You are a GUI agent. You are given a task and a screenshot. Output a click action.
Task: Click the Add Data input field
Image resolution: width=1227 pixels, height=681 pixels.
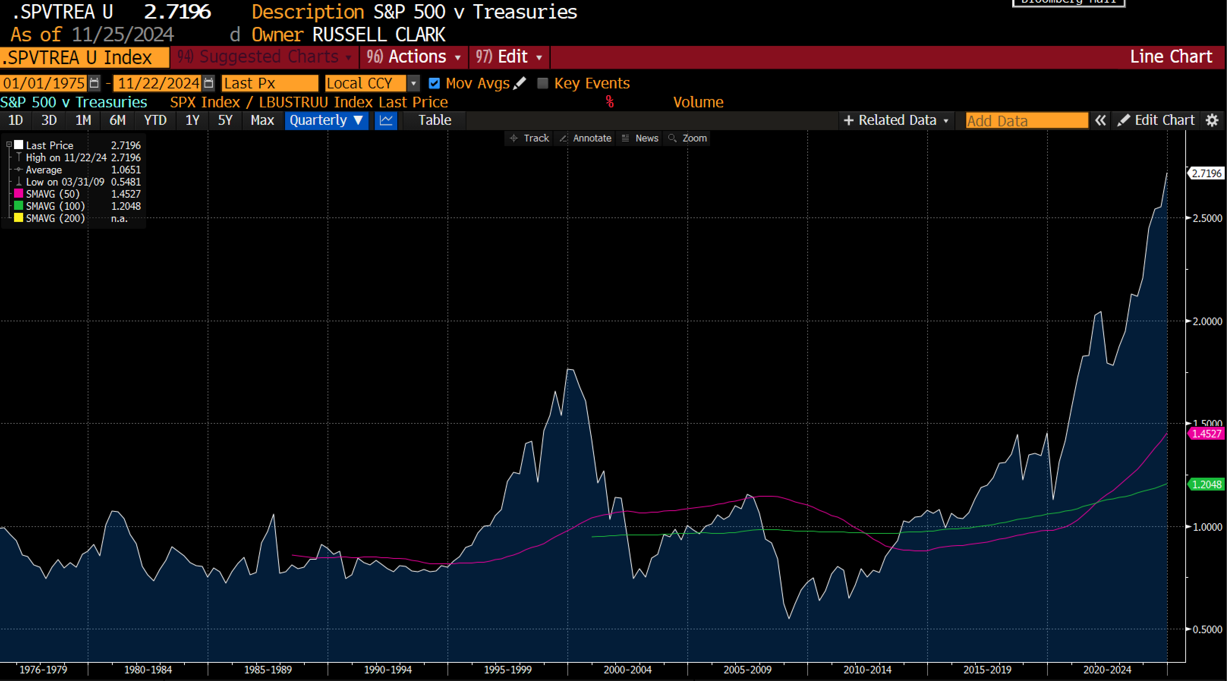coord(1027,121)
